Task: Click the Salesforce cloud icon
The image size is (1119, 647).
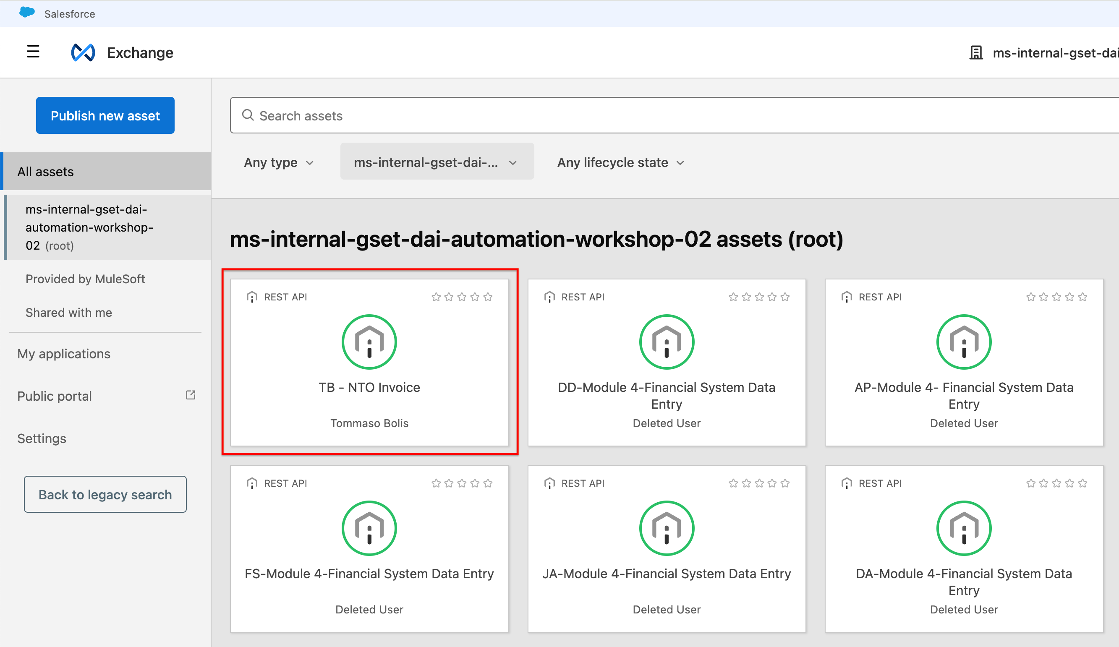Action: point(27,13)
